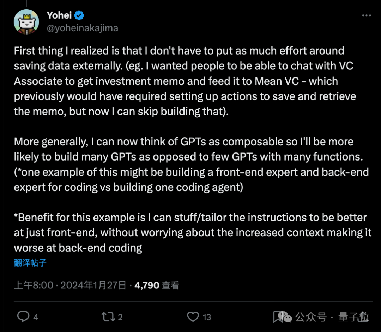Open Yohei's profile via the avatar
381x332 pixels.
pyautogui.click(x=26, y=21)
